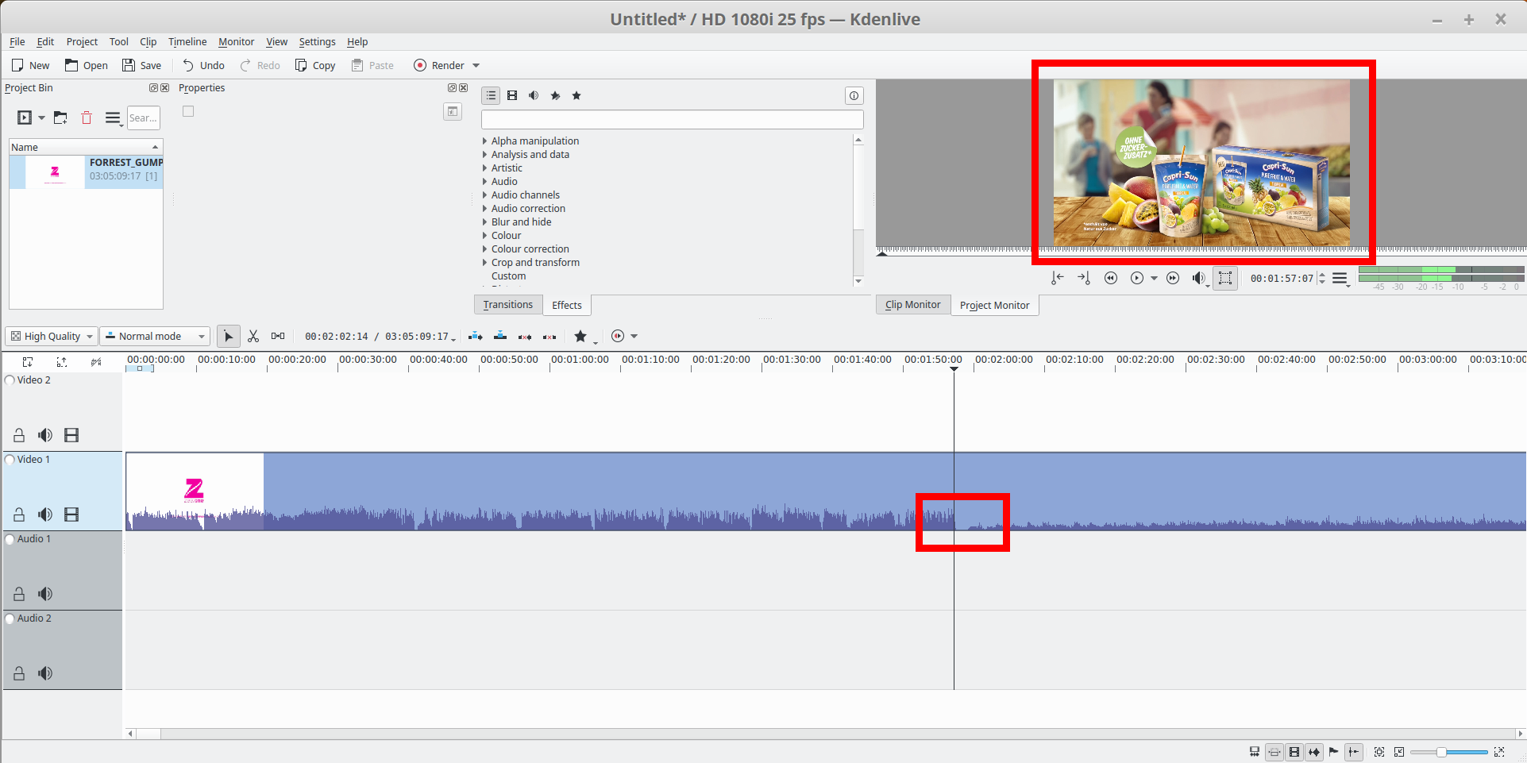The height and width of the screenshot is (763, 1527).
Task: Toggle monitor edit mode frame icon
Action: [1225, 278]
